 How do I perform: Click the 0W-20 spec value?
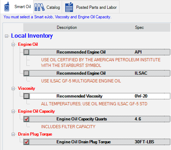(x=141, y=96)
